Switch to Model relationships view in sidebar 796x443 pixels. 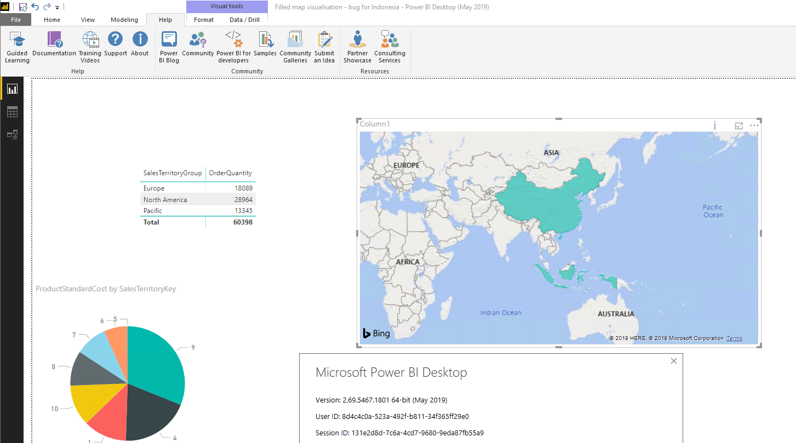point(12,135)
